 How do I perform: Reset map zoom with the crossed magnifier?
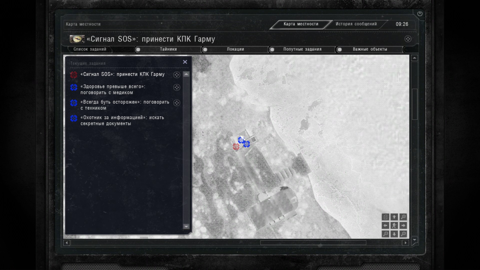coord(403,234)
